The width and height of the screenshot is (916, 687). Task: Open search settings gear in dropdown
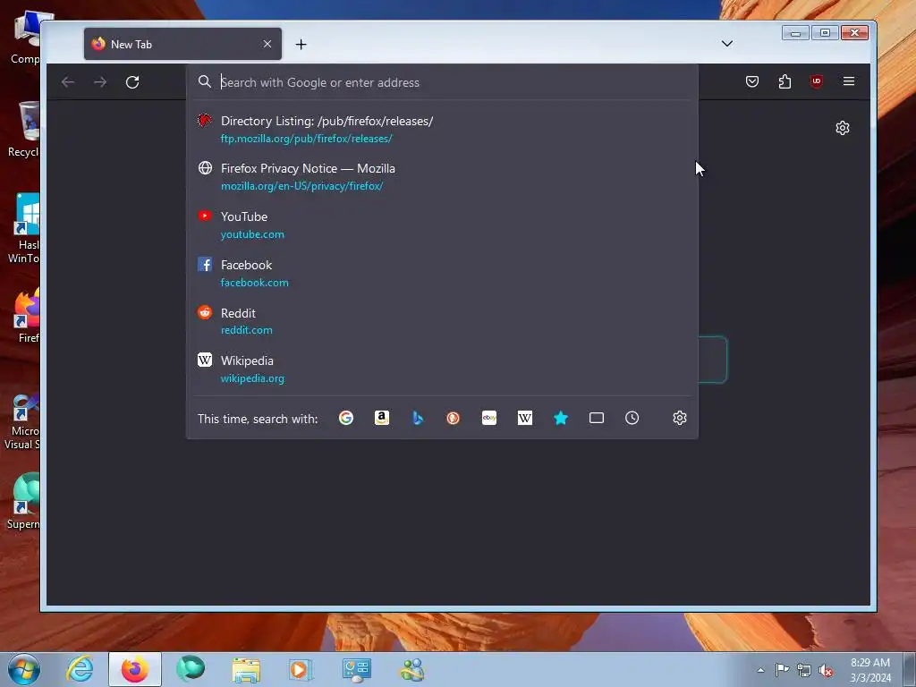(680, 418)
